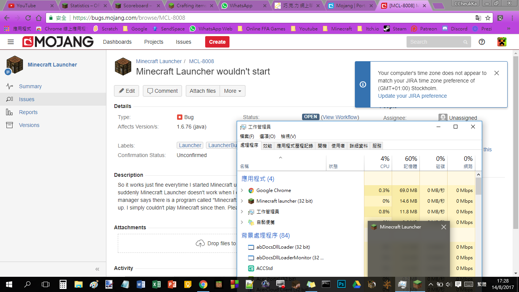Open Photoshop from the taskbar
This screenshot has height=292, width=519.
coord(341,284)
